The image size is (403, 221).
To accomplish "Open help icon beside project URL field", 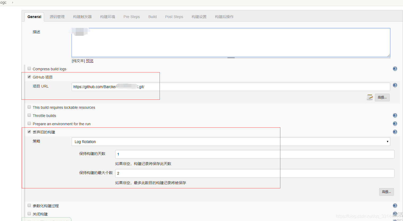I will click(395, 85).
